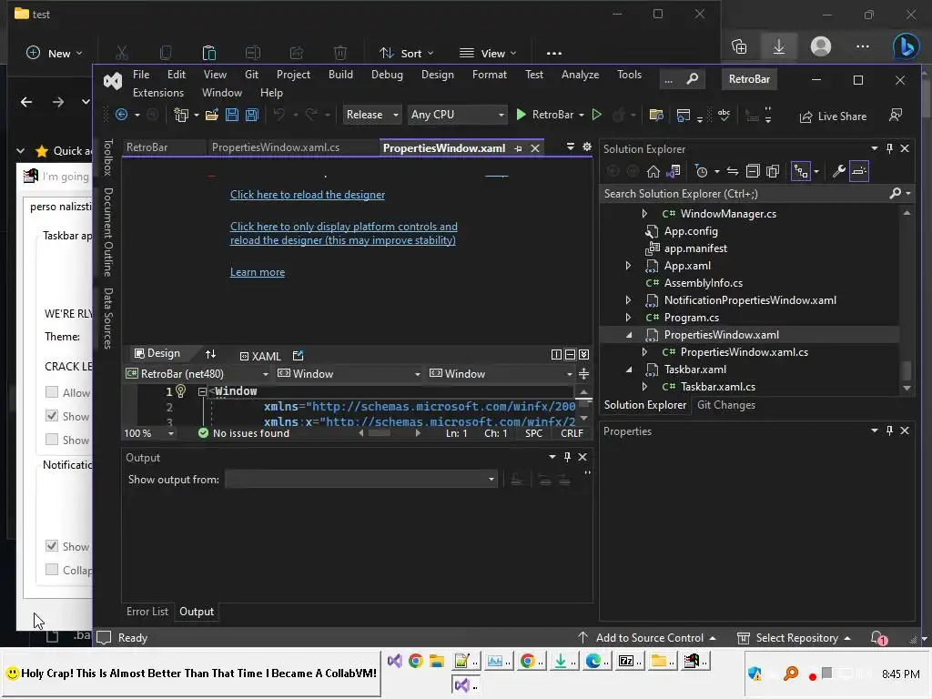Image resolution: width=932 pixels, height=699 pixels.
Task: Click the Open File folder icon
Action: click(211, 115)
